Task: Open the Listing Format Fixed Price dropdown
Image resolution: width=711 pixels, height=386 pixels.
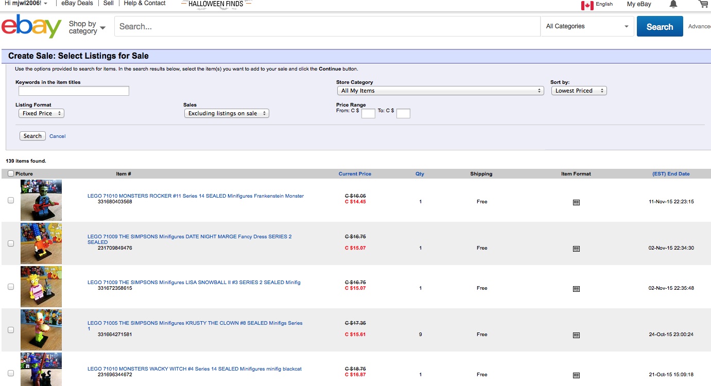Action: click(x=41, y=113)
